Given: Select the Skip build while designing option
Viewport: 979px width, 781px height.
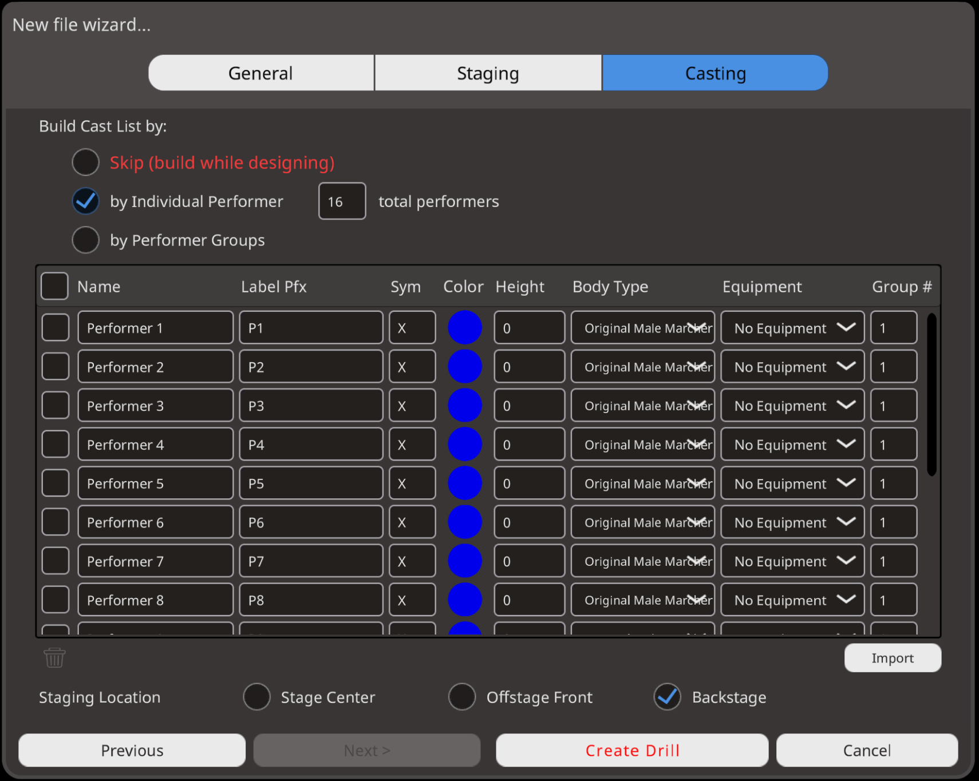Looking at the screenshot, I should [86, 162].
